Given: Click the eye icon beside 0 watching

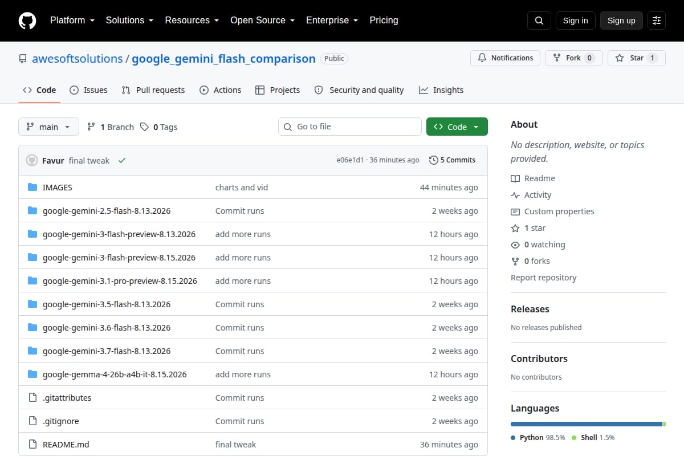Looking at the screenshot, I should tap(515, 245).
